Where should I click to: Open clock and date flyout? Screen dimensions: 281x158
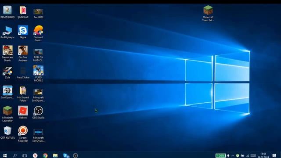(263, 155)
